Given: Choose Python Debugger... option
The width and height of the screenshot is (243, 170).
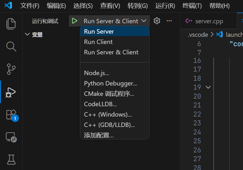Looking at the screenshot, I should [115, 83].
